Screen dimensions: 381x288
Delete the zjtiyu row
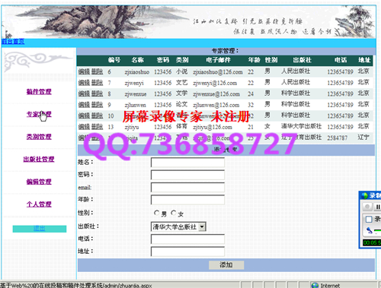[x=97, y=127]
